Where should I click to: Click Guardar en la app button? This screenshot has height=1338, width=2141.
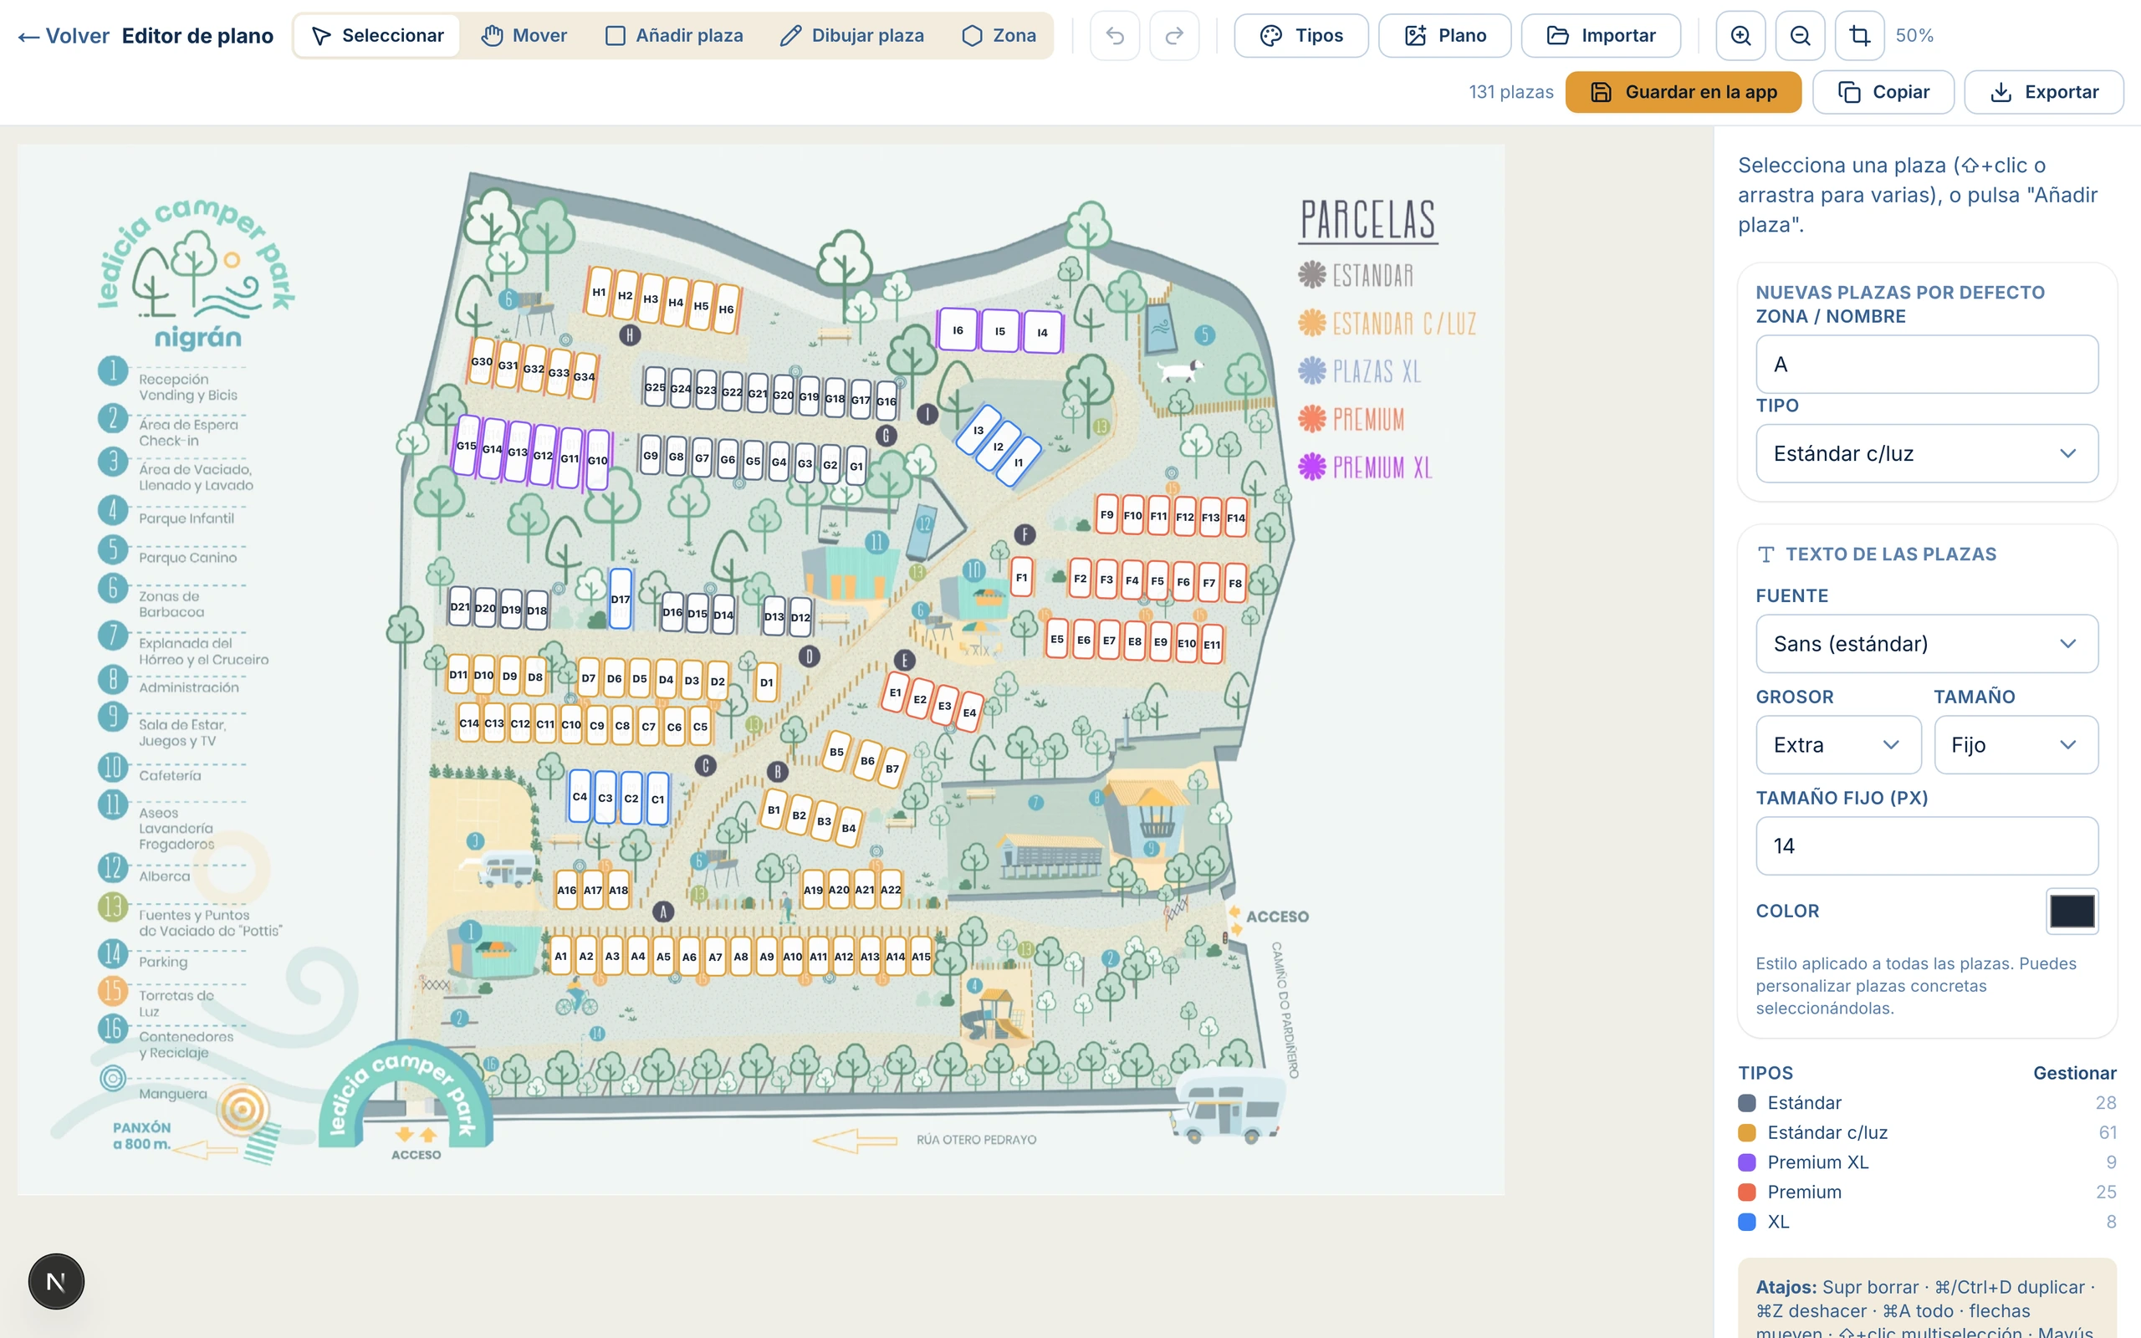coord(1683,92)
